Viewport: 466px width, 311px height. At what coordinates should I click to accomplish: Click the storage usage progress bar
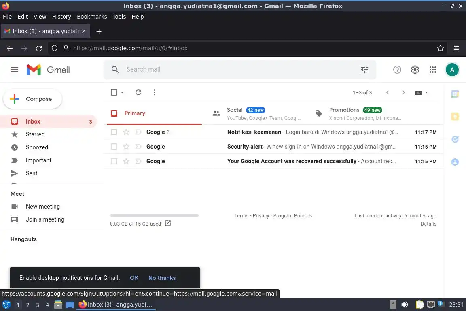click(x=154, y=215)
